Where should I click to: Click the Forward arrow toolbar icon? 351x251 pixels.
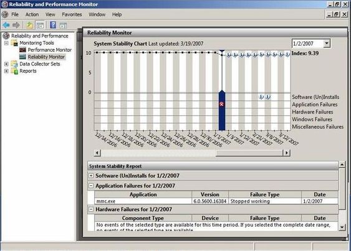16,25
